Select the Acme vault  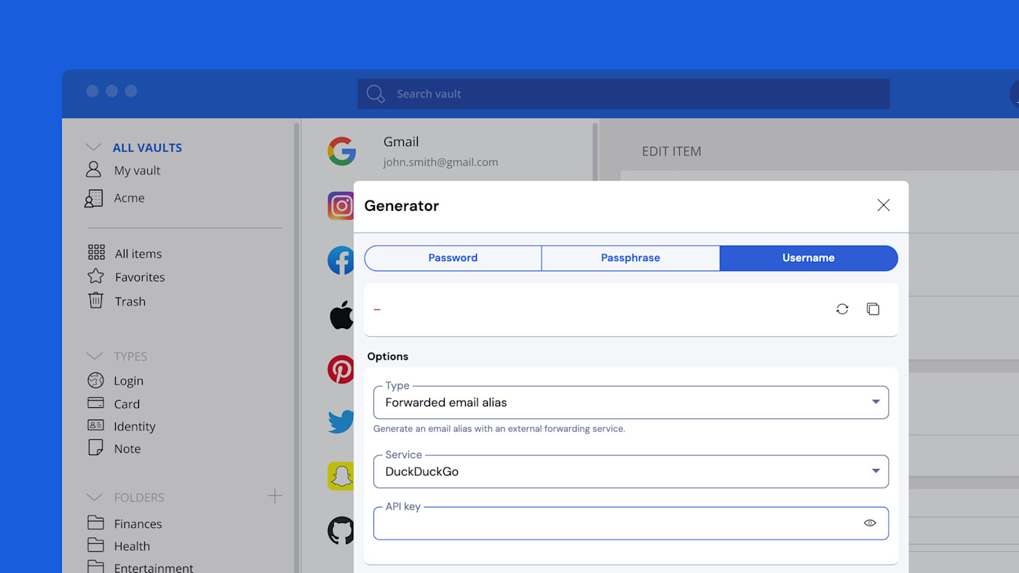[129, 198]
